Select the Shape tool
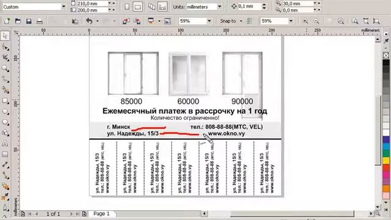The width and height of the screenshot is (391, 220). tap(5, 46)
